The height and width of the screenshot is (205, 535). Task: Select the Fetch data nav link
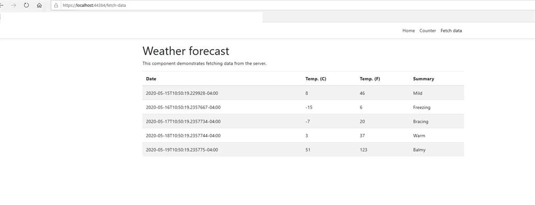click(x=451, y=31)
